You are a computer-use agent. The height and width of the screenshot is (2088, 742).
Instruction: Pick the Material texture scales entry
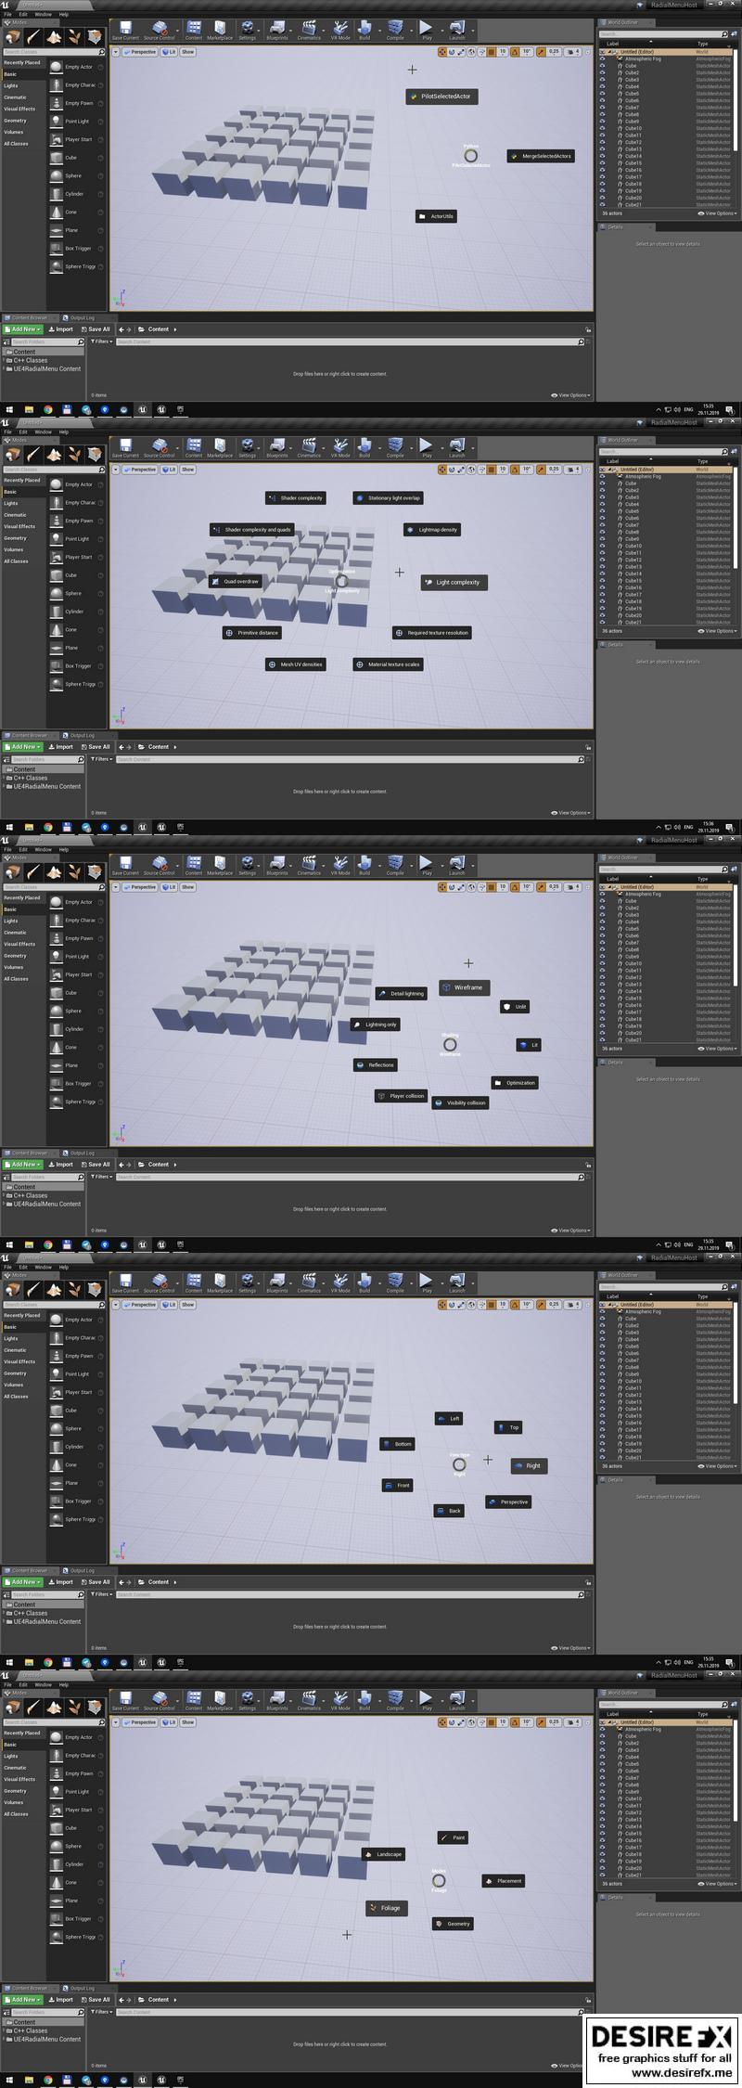click(x=389, y=664)
